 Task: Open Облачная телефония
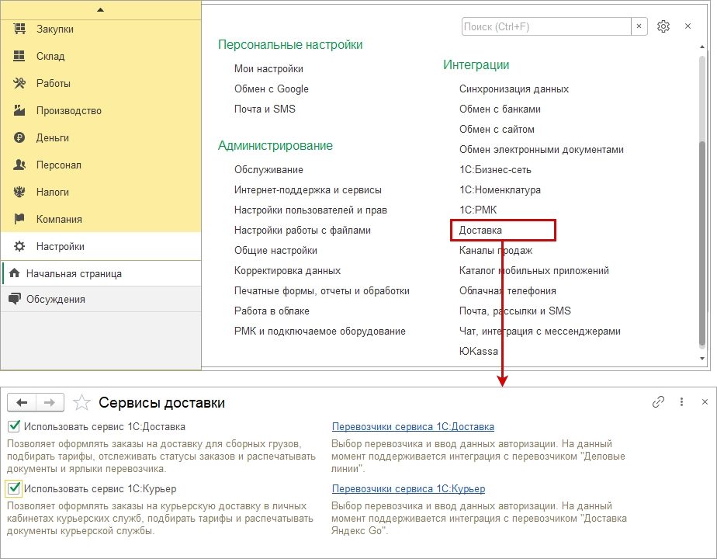[x=507, y=290]
